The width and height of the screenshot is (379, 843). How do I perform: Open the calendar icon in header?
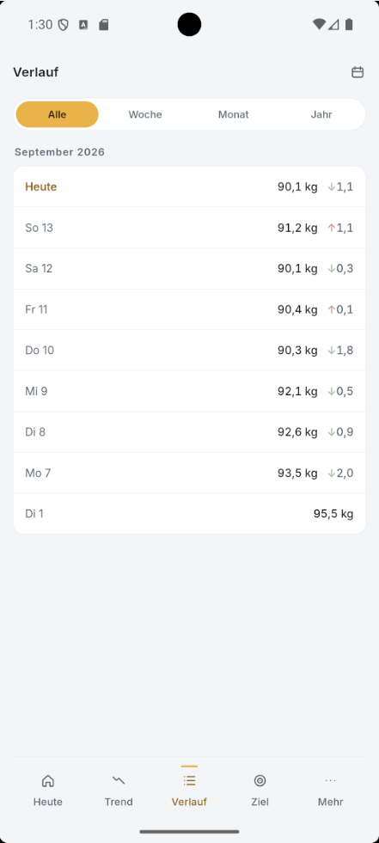358,72
